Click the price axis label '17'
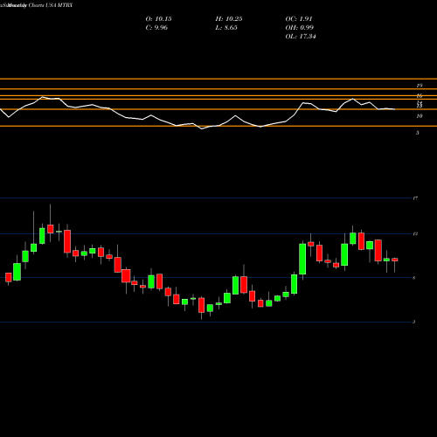 pos(415,198)
